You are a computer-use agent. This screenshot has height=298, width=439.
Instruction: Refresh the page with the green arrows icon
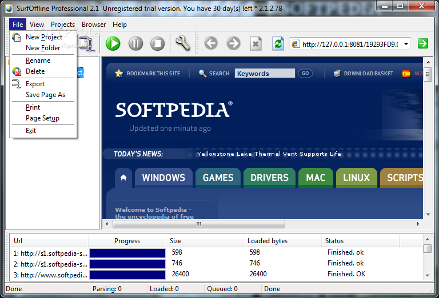tap(278, 43)
